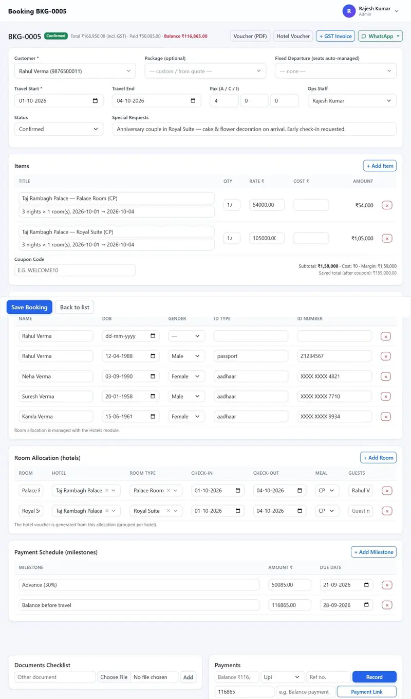Delete the Suresh Verma traveller row
This screenshot has height=699, width=411.
[386, 397]
